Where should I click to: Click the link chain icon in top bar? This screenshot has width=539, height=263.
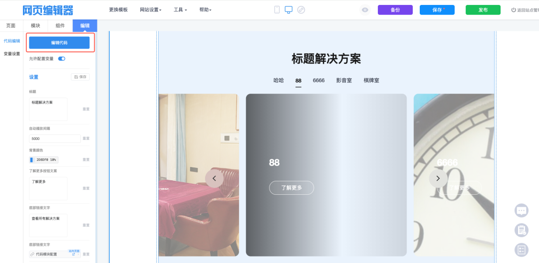point(301,10)
